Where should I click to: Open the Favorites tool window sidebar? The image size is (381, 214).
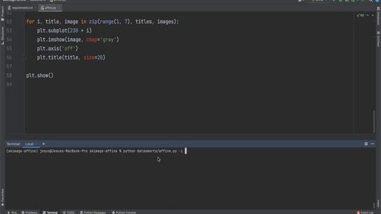coord(2,197)
